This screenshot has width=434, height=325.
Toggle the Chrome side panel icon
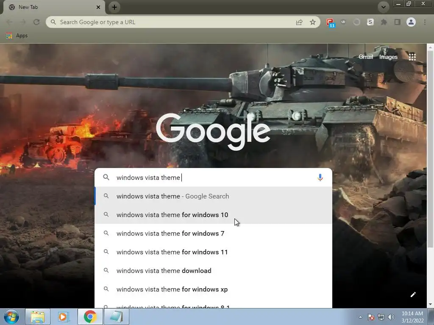coord(398,22)
